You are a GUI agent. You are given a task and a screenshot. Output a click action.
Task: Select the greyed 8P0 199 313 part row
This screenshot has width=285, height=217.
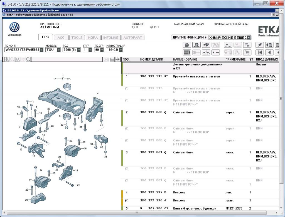[200, 92]
